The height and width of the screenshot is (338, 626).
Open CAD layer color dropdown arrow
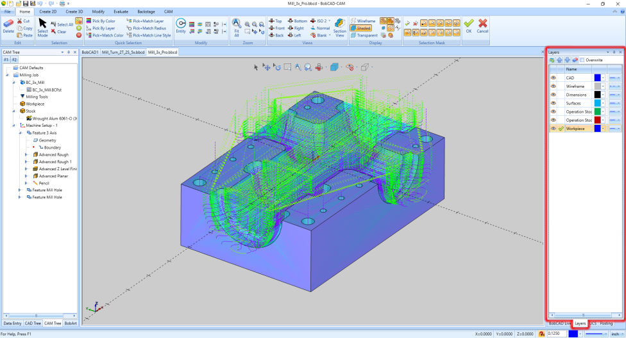pos(603,77)
